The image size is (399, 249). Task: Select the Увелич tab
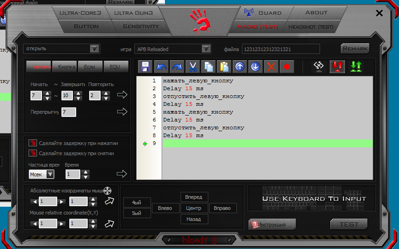39,67
